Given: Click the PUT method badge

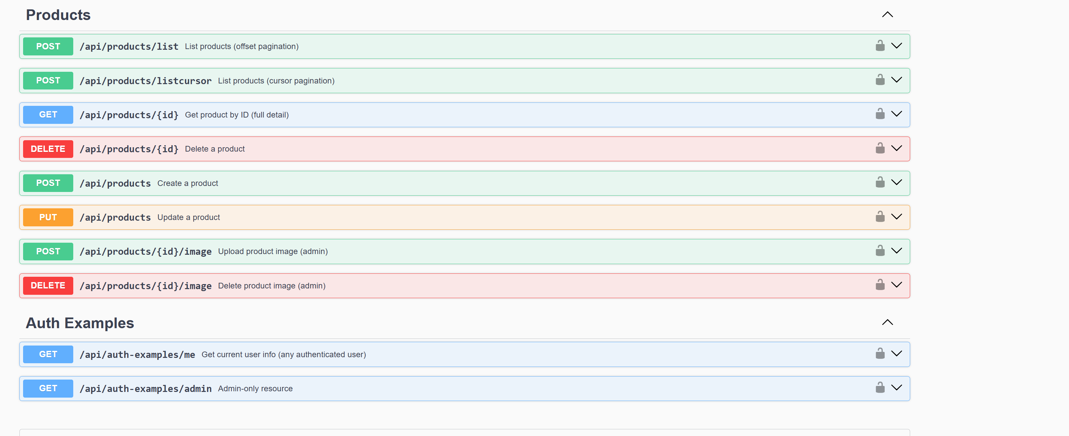Looking at the screenshot, I should point(48,217).
